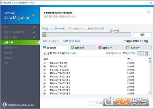
Task: Uncheck JPG-cobT3-10.JPG checkbox
Action: pos(44,70)
